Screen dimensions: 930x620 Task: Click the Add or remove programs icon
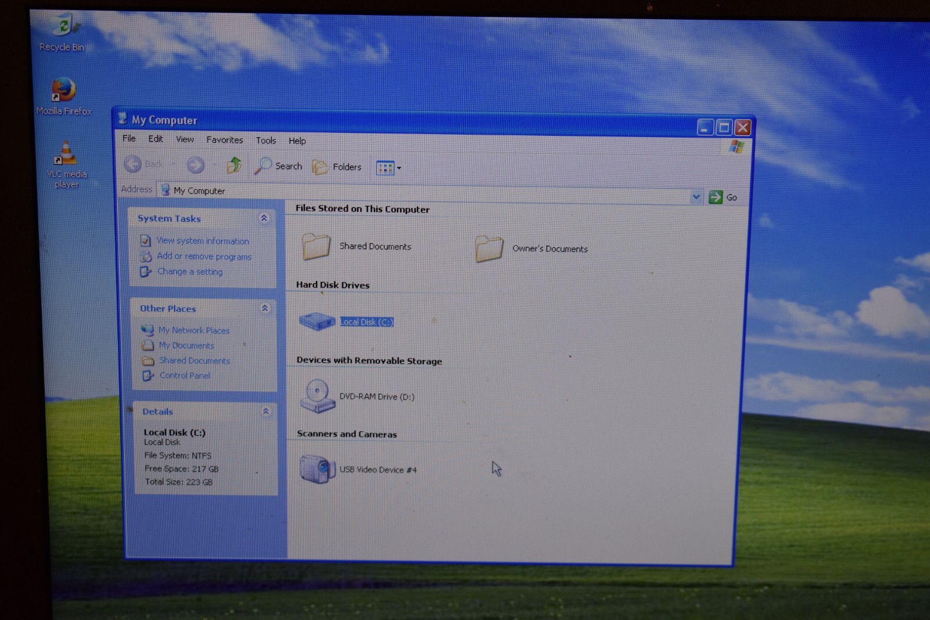[x=145, y=256]
